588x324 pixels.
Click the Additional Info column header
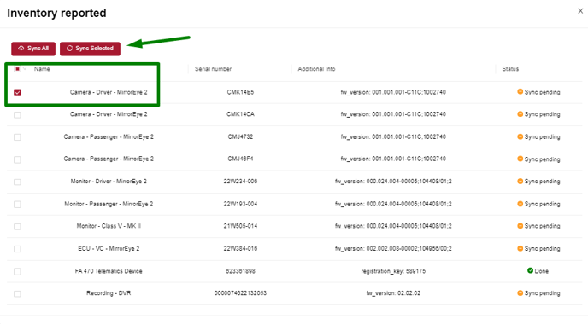[316, 69]
